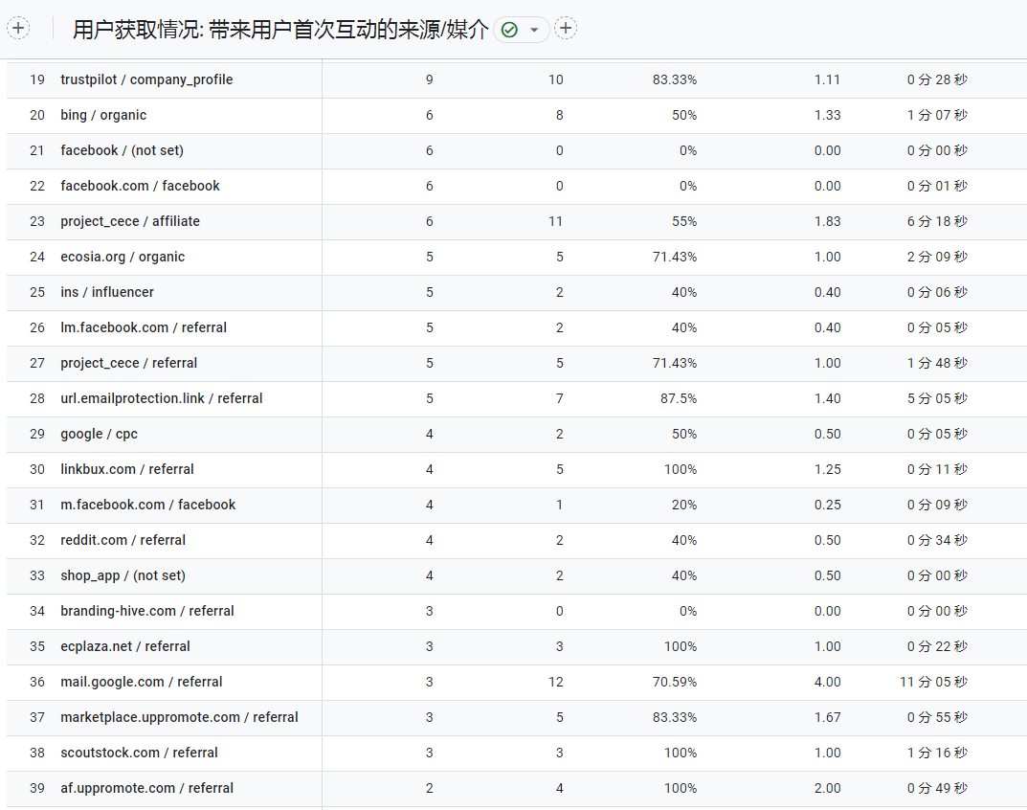Click value 1.83 in project_cece affiliate row
Screen dimensions: 1027x810
pyautogui.click(x=827, y=221)
